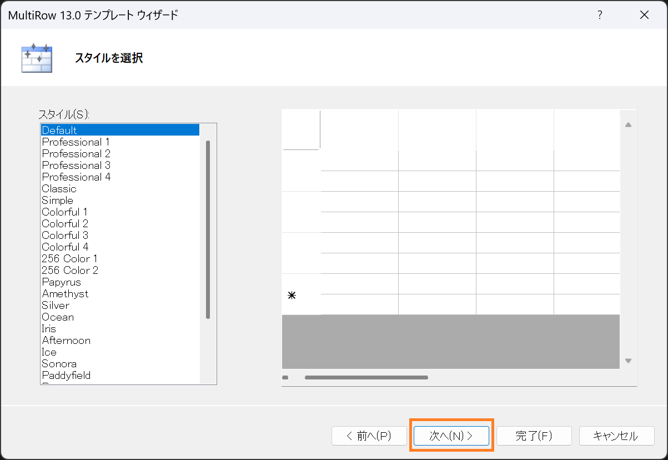This screenshot has height=460, width=668.
Task: Select the 256 Color 1 style
Action: [120, 258]
